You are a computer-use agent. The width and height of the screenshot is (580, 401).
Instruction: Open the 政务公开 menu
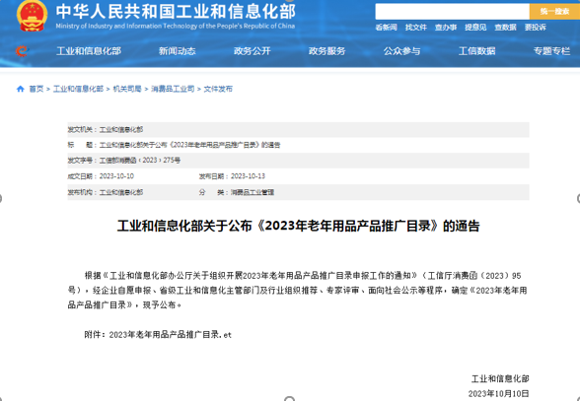252,51
